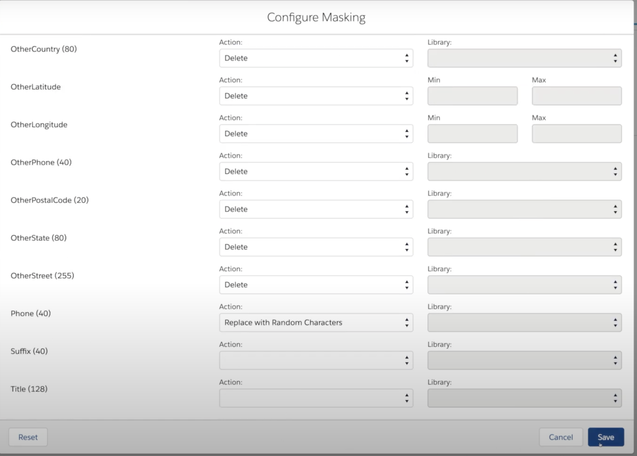Click the OtherCountry (80) field label
Viewport: 637px width, 456px height.
44,49
